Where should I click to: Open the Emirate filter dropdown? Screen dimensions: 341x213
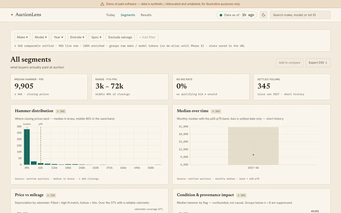click(x=77, y=37)
